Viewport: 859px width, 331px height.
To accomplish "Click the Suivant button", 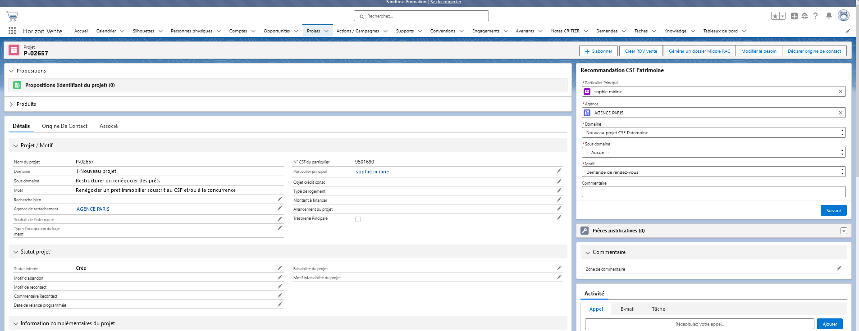I will (833, 210).
